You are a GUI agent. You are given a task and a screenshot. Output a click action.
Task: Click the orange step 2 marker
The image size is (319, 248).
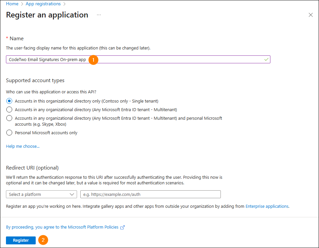click(43, 240)
